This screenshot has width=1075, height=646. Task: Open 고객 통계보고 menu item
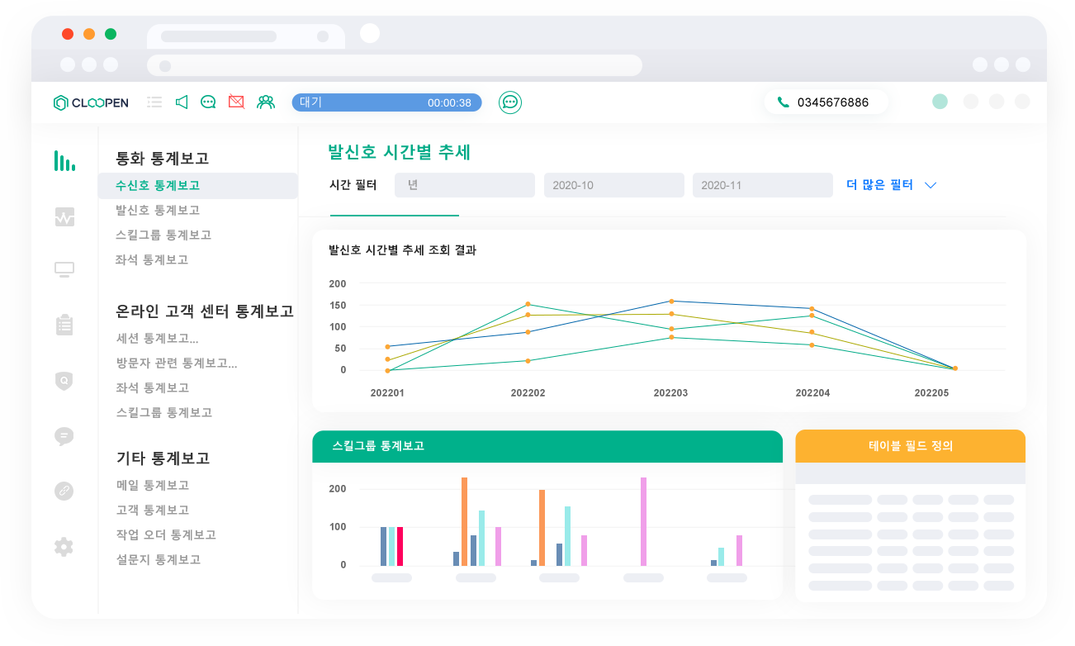[x=153, y=511]
